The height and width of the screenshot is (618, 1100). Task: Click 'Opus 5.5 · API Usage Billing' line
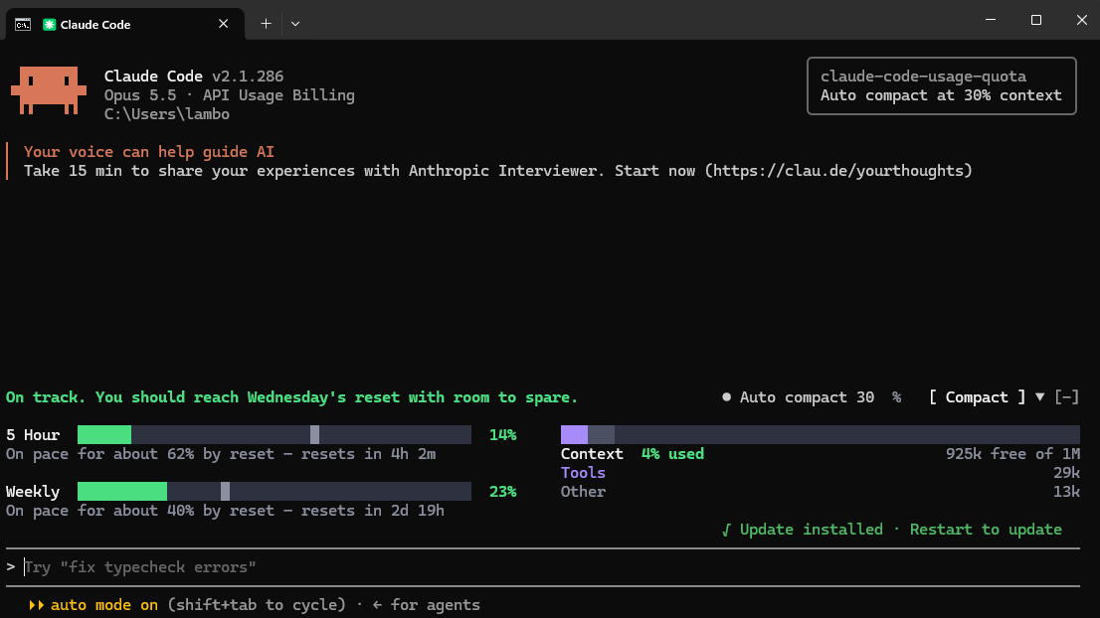click(230, 95)
